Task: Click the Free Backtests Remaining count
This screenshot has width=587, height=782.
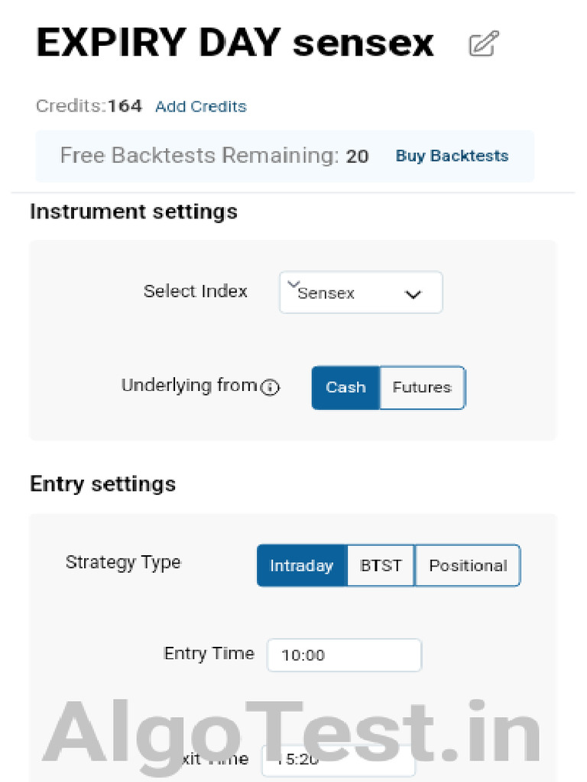Action: pos(357,157)
